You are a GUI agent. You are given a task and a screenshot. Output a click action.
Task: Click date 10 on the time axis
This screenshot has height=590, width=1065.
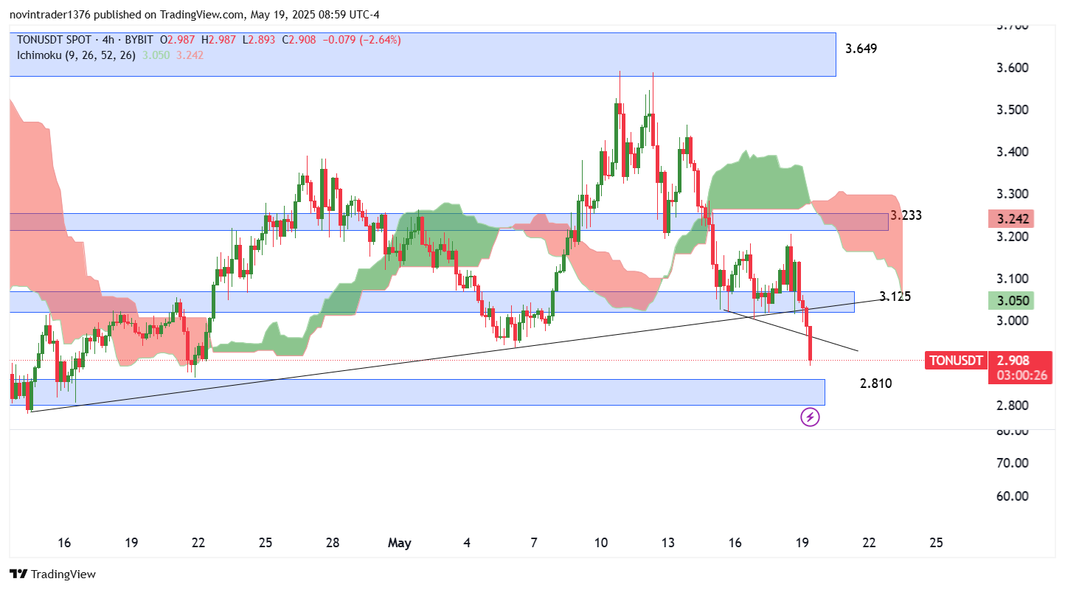tap(601, 543)
